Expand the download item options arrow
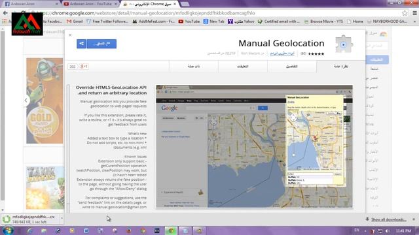 point(62,218)
